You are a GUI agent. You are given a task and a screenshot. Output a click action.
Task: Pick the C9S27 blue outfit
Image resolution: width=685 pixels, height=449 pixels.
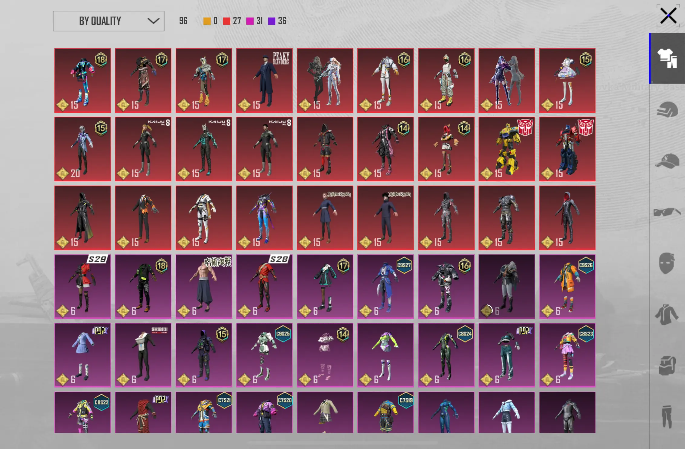pyautogui.click(x=385, y=286)
